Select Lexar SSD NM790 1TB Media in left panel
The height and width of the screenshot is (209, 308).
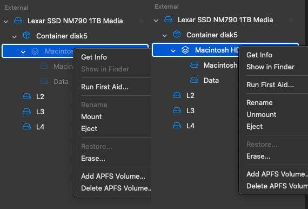[x=75, y=21]
